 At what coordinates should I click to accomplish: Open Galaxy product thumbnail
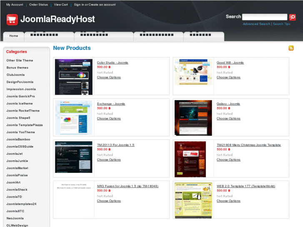[193, 118]
